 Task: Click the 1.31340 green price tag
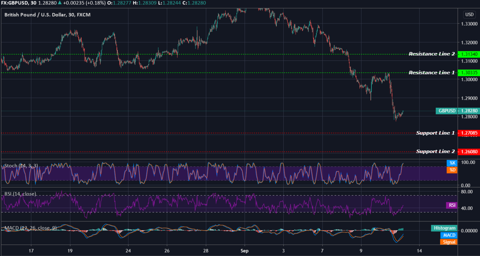(x=469, y=54)
